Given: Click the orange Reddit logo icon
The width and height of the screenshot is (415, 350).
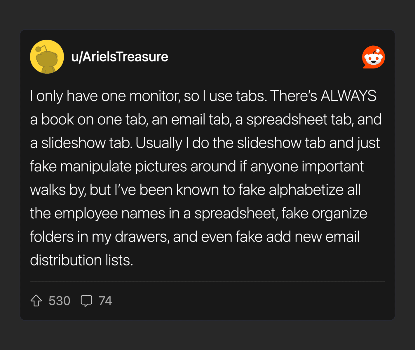Looking at the screenshot, I should click(374, 57).
